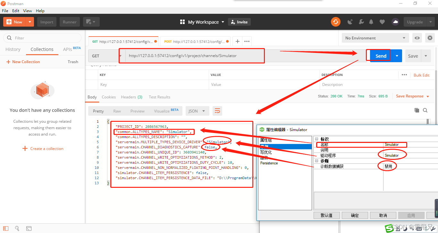Select the Raw view
Viewport: 438px width, 233px height.
117,111
